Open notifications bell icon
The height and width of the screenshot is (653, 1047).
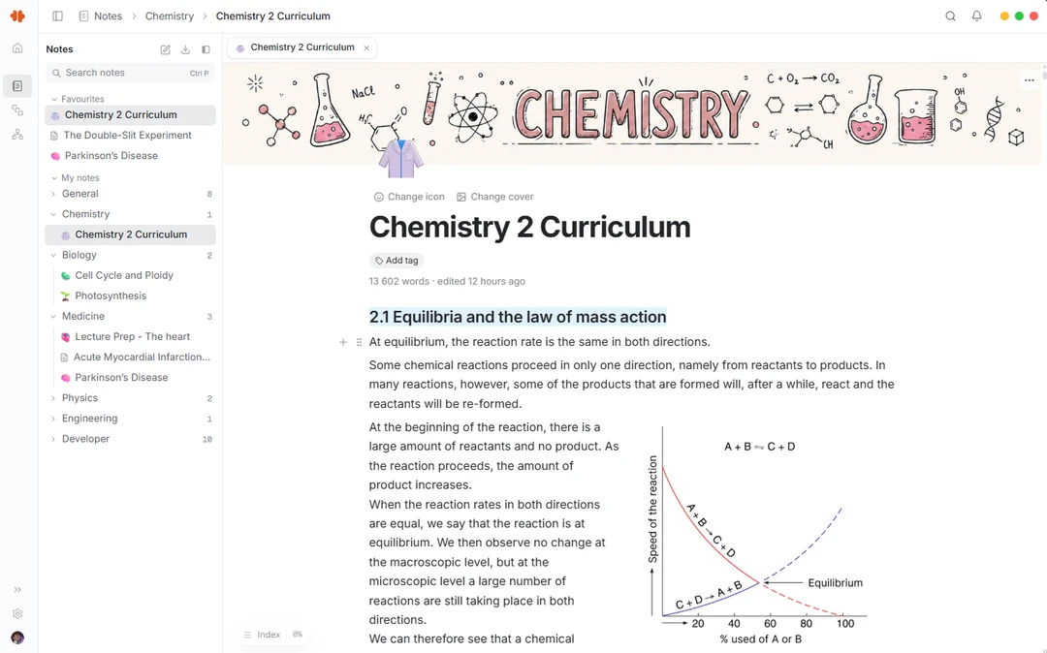pos(977,16)
